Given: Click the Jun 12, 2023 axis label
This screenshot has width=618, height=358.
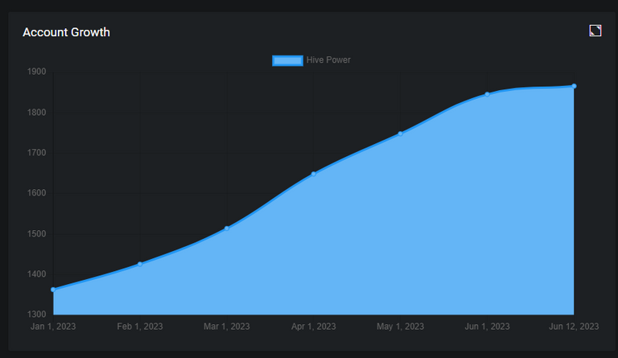Looking at the screenshot, I should (x=574, y=327).
